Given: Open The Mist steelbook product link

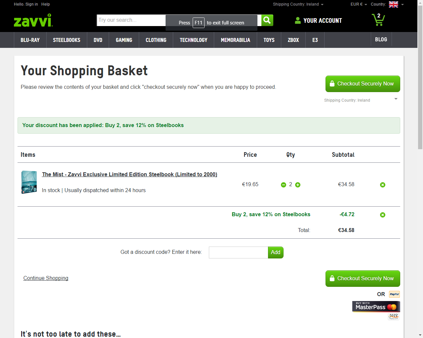Looking at the screenshot, I should click(130, 174).
